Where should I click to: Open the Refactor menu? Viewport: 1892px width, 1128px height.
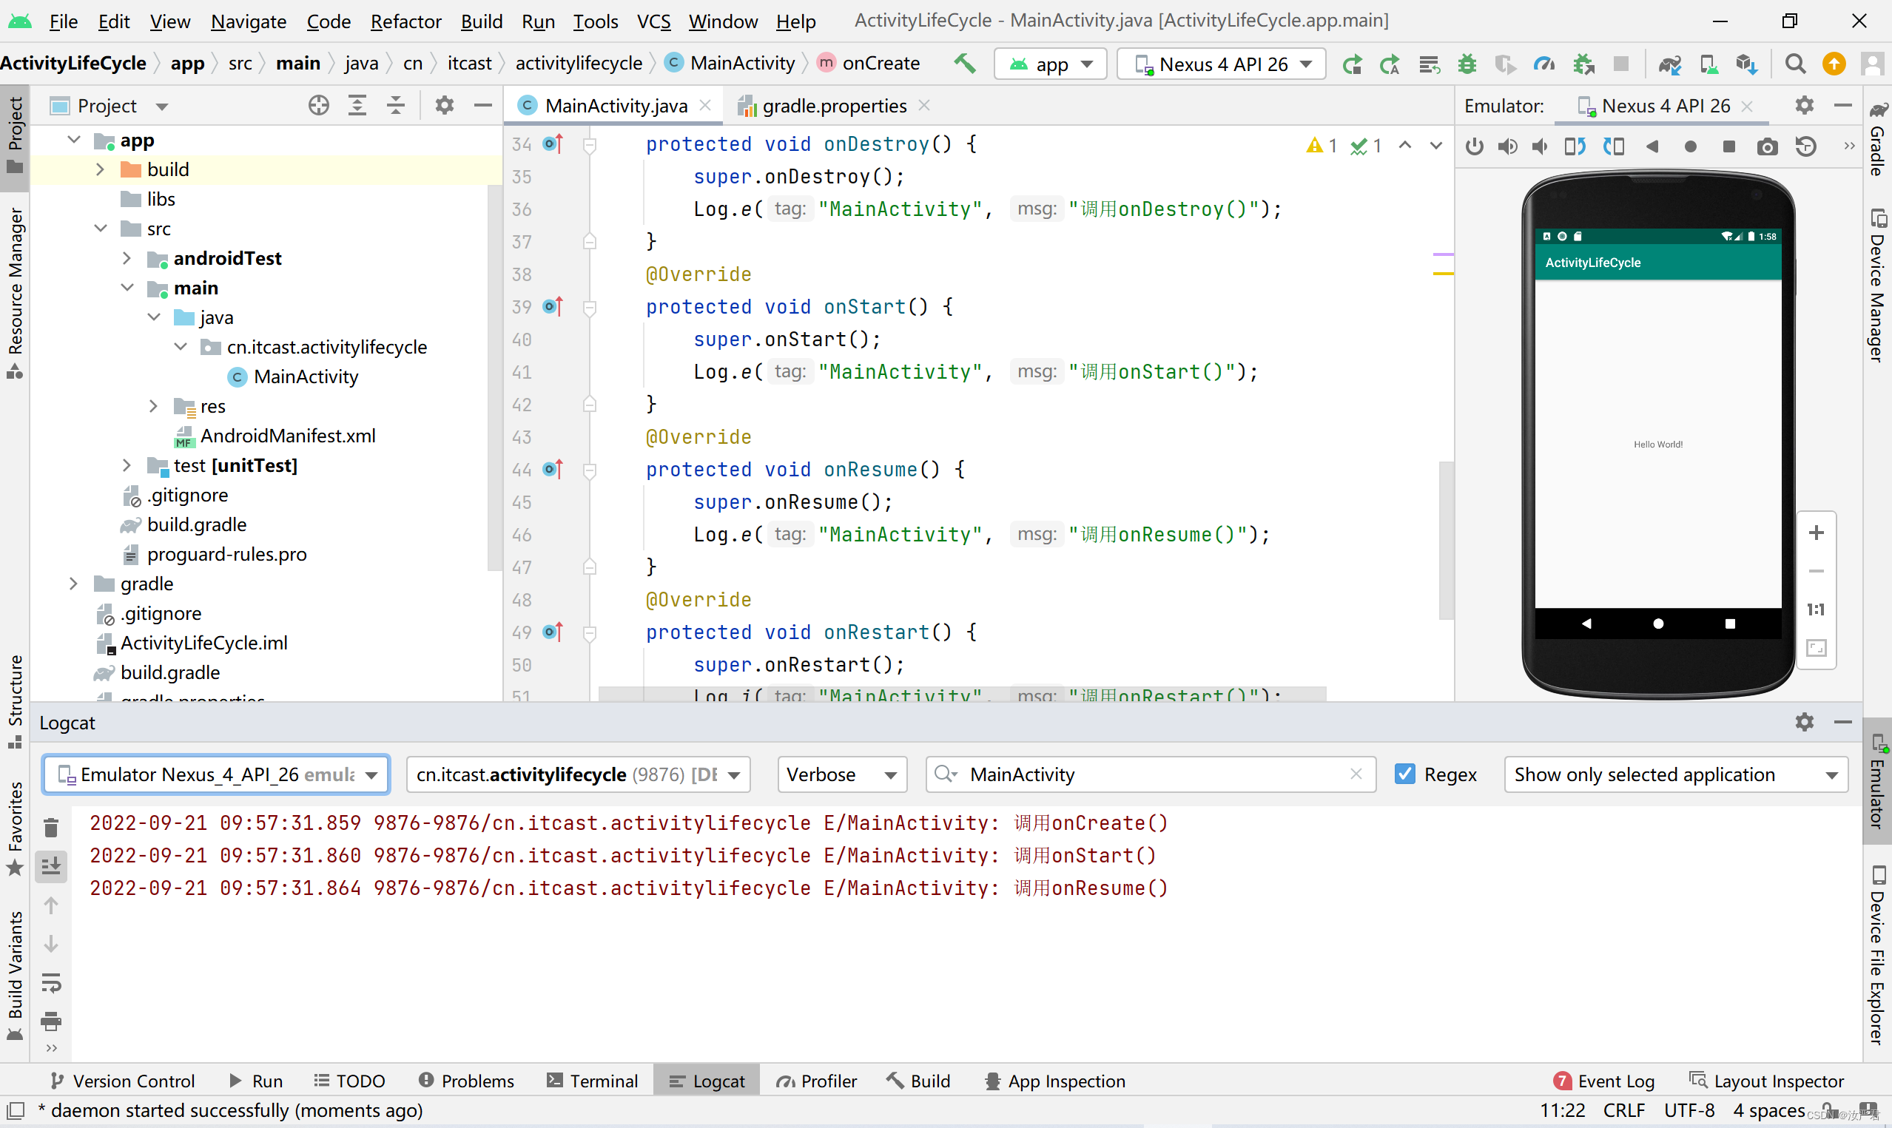[405, 21]
